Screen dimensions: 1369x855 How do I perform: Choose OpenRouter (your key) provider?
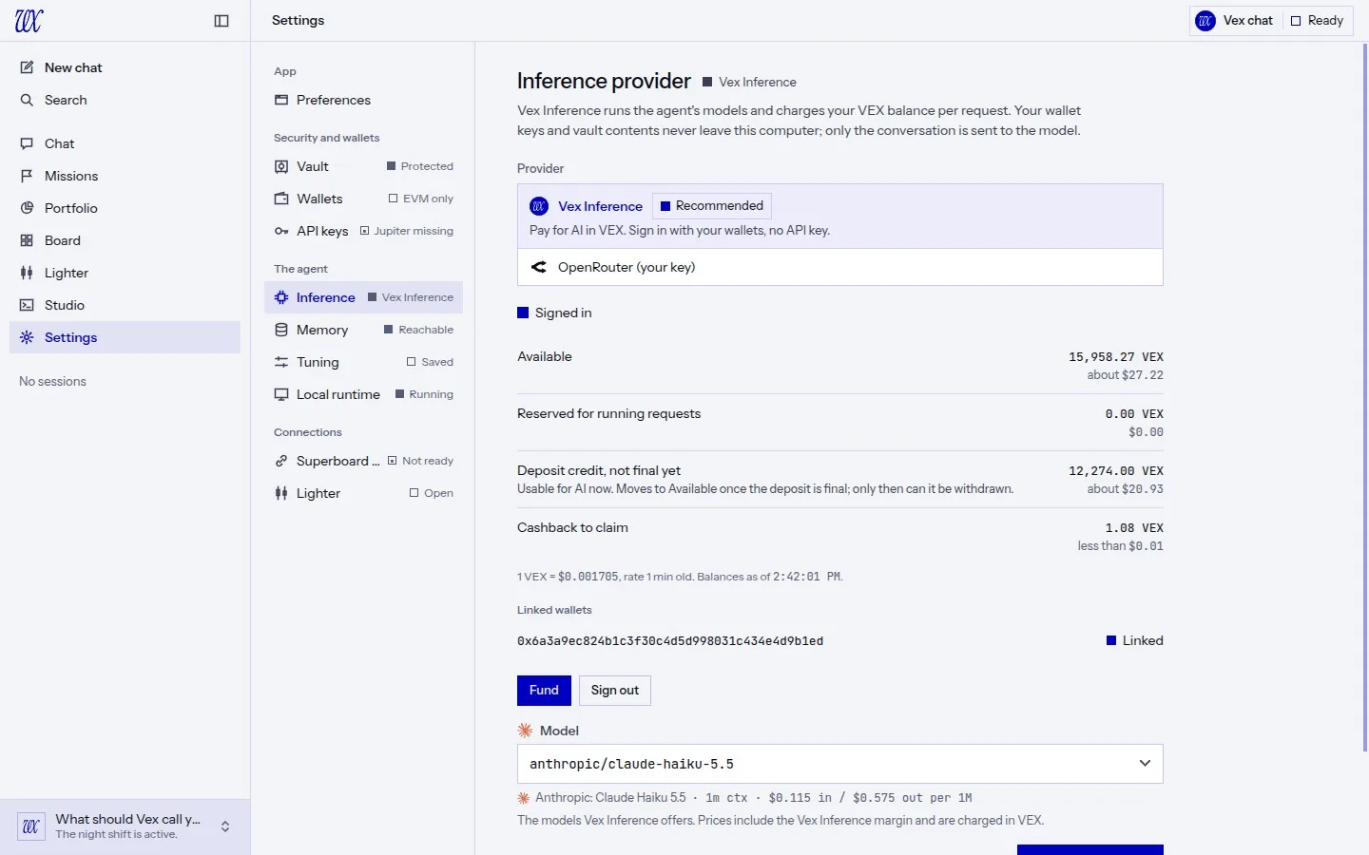pyautogui.click(x=840, y=267)
